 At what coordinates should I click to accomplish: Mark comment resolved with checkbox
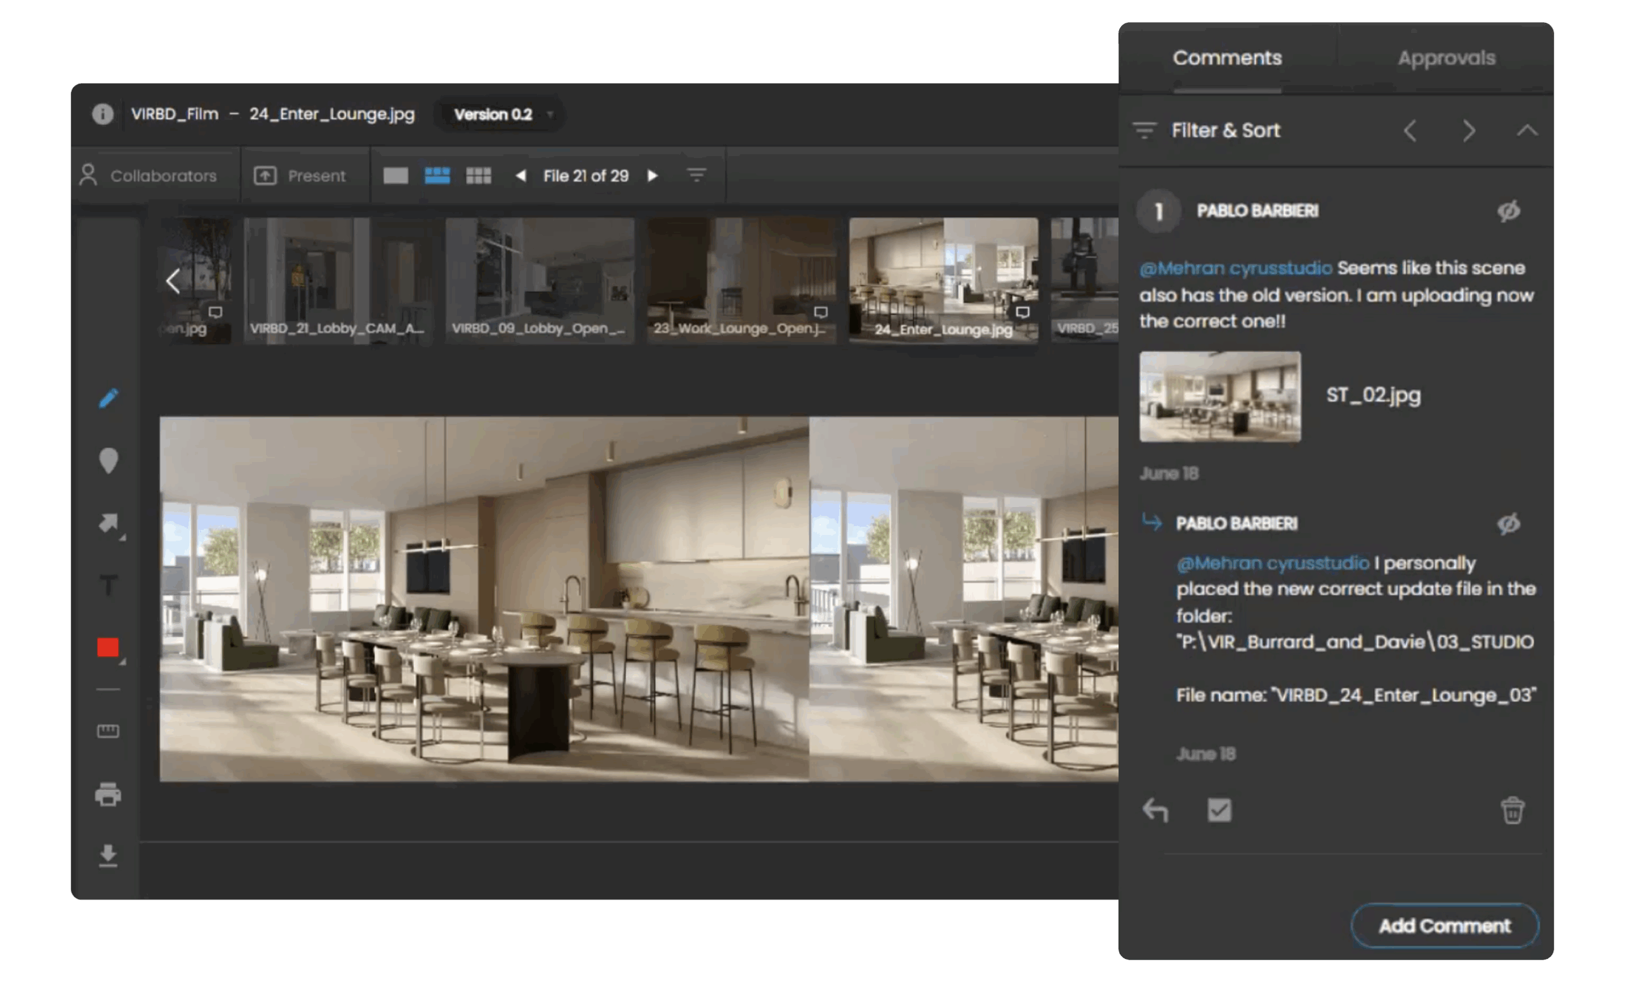[1219, 810]
